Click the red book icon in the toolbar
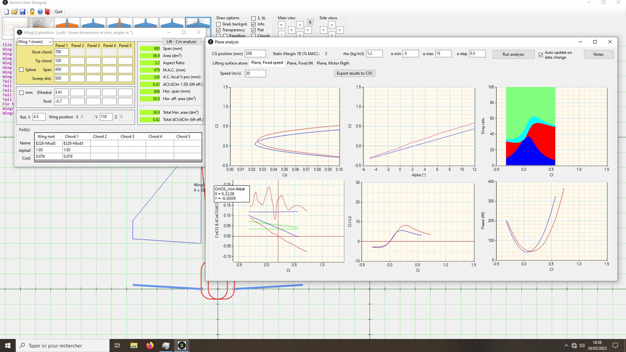 47,11
